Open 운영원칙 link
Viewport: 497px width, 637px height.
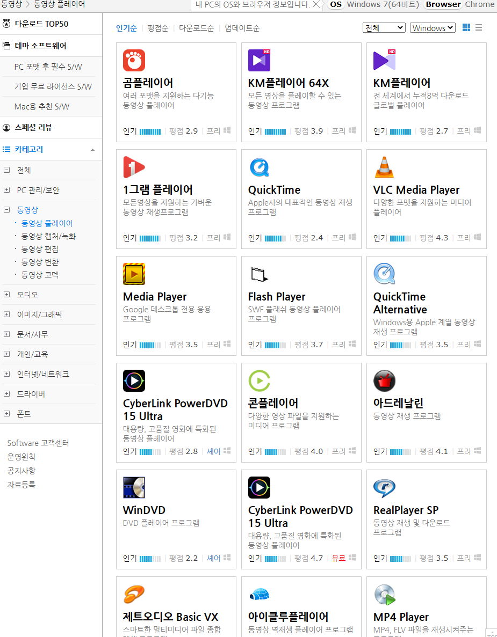point(21,457)
